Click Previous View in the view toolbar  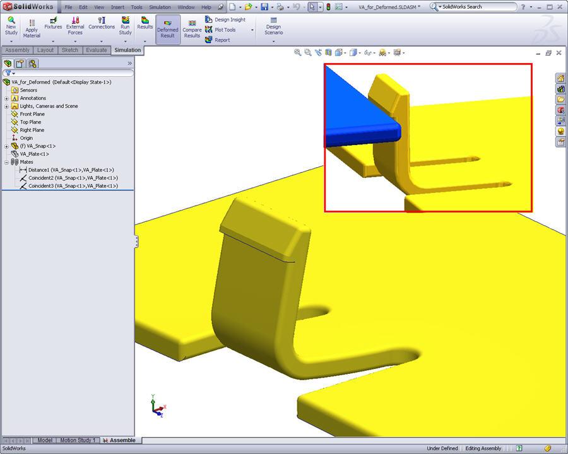[318, 53]
